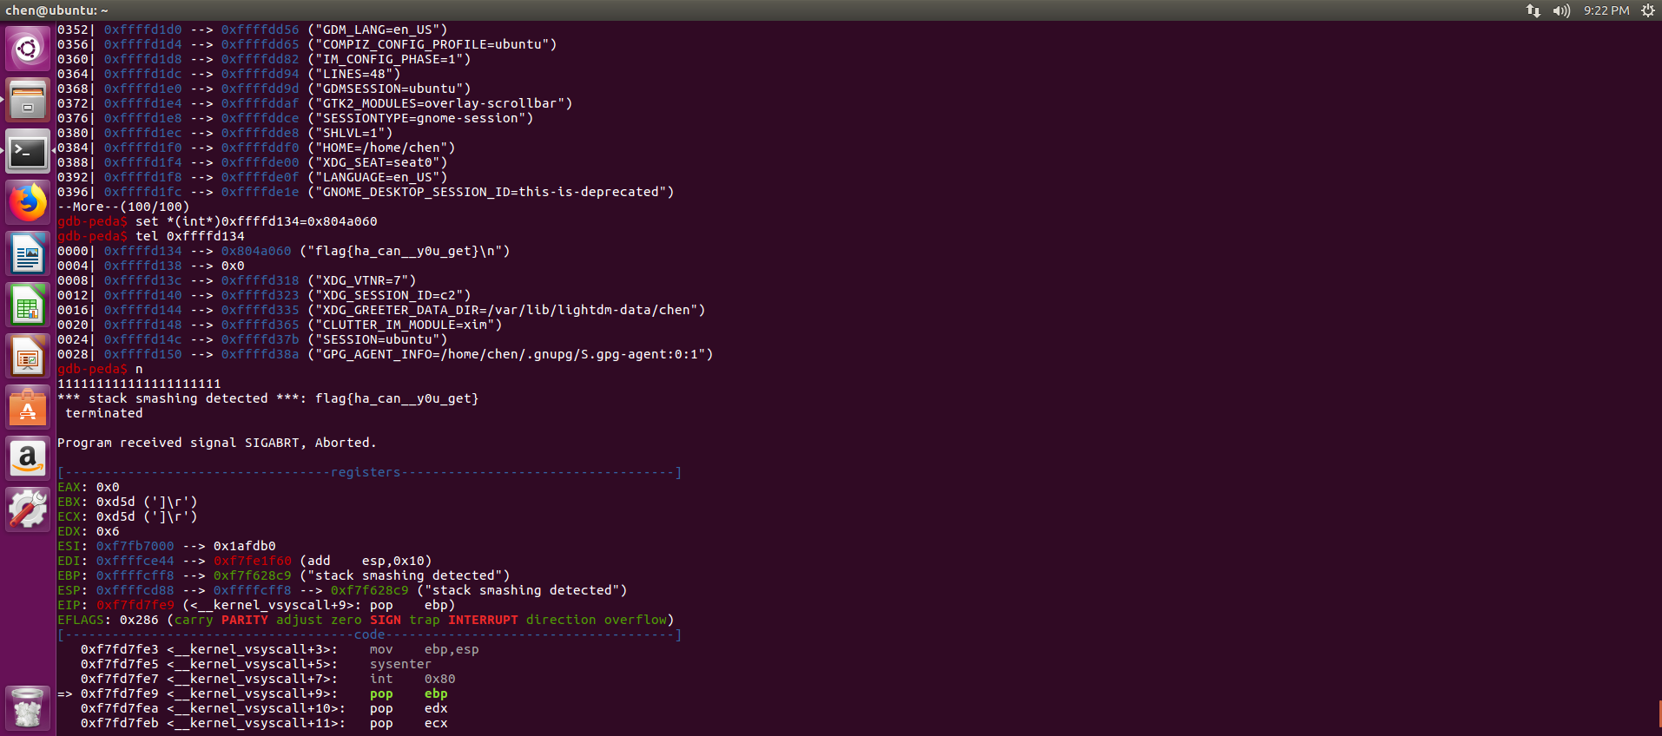Click the 9:22 PM clock menu
This screenshot has height=736, width=1662.
point(1606,10)
